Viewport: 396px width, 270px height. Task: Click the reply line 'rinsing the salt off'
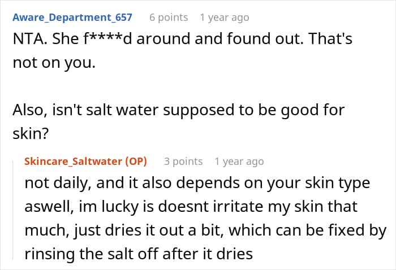(138, 254)
